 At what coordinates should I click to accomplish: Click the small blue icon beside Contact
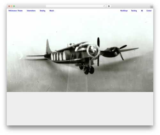coord(142,11)
